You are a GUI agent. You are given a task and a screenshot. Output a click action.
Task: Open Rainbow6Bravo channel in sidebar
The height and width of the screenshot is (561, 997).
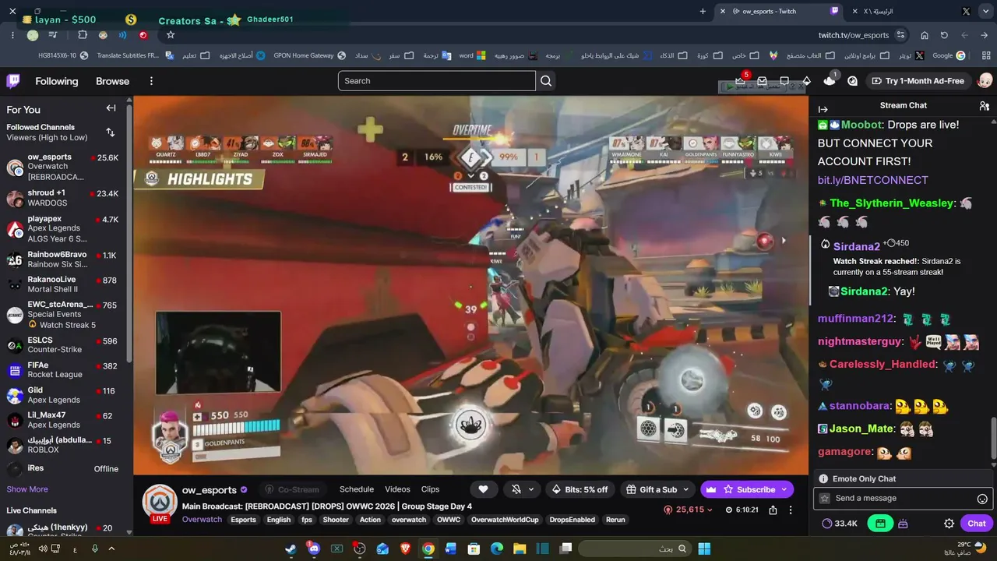62,259
